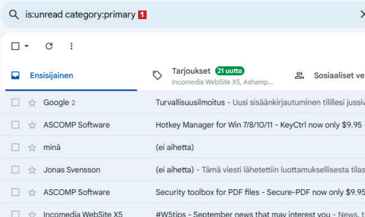This screenshot has width=365, height=217.
Task: Switch to the Ensisijainen tab
Action: tap(51, 76)
